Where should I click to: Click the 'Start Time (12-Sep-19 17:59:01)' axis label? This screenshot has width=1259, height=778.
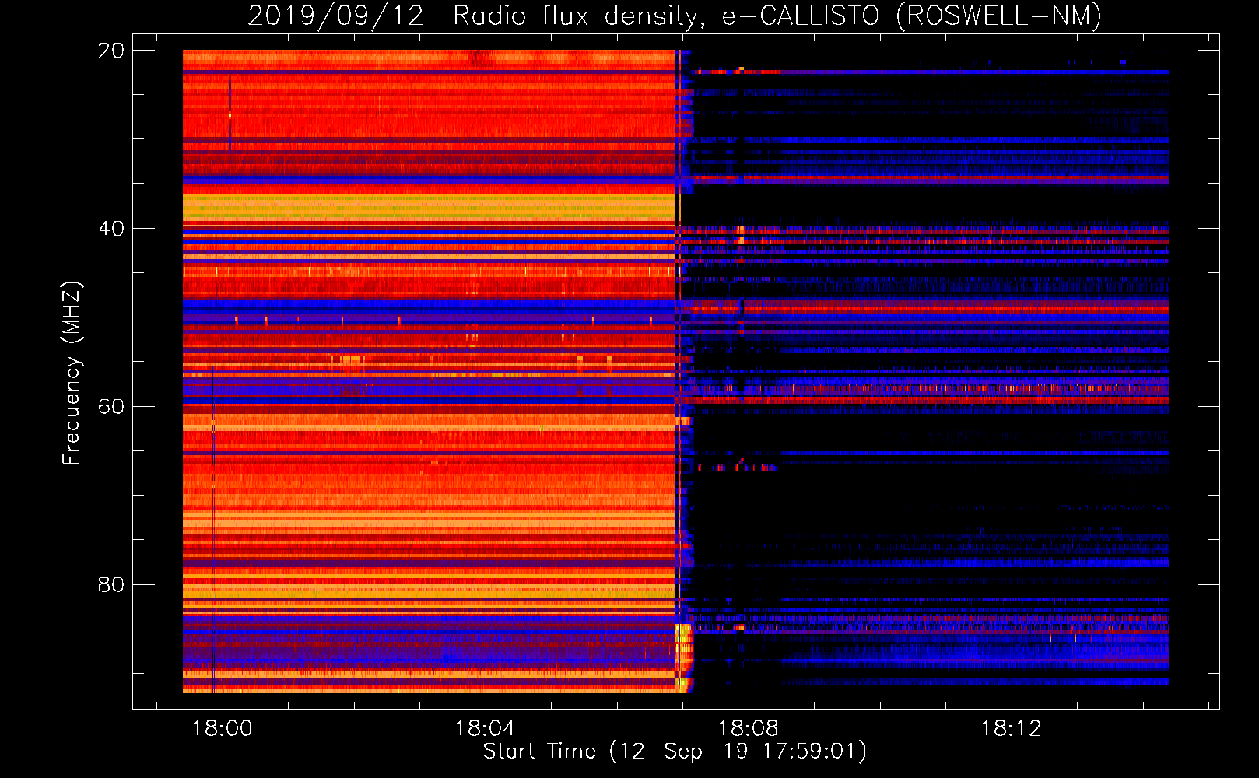[x=675, y=752]
